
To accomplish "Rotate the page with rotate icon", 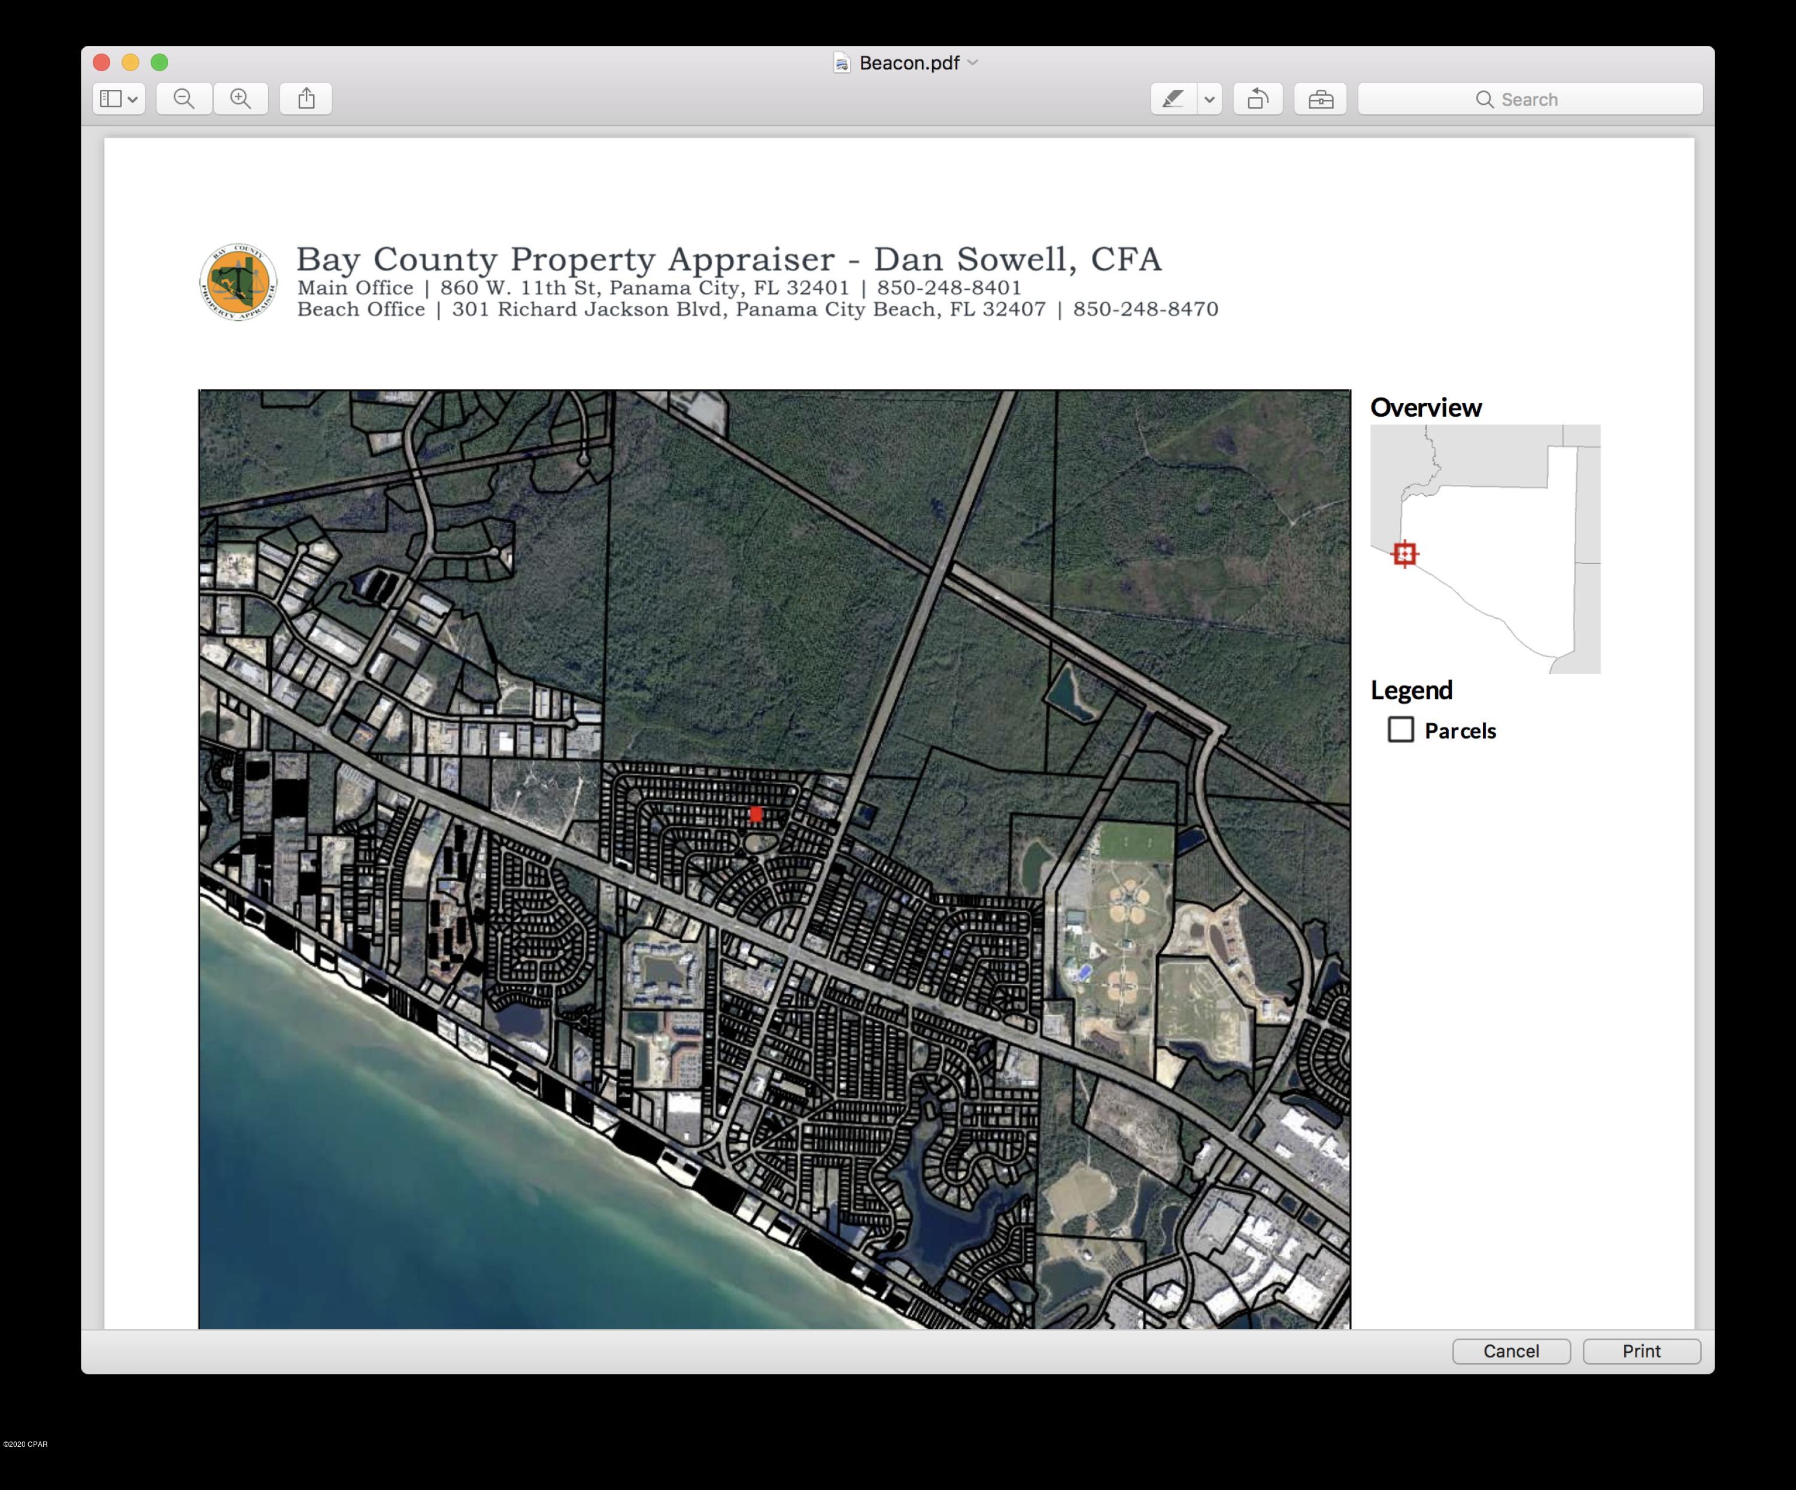I will coord(1257,99).
